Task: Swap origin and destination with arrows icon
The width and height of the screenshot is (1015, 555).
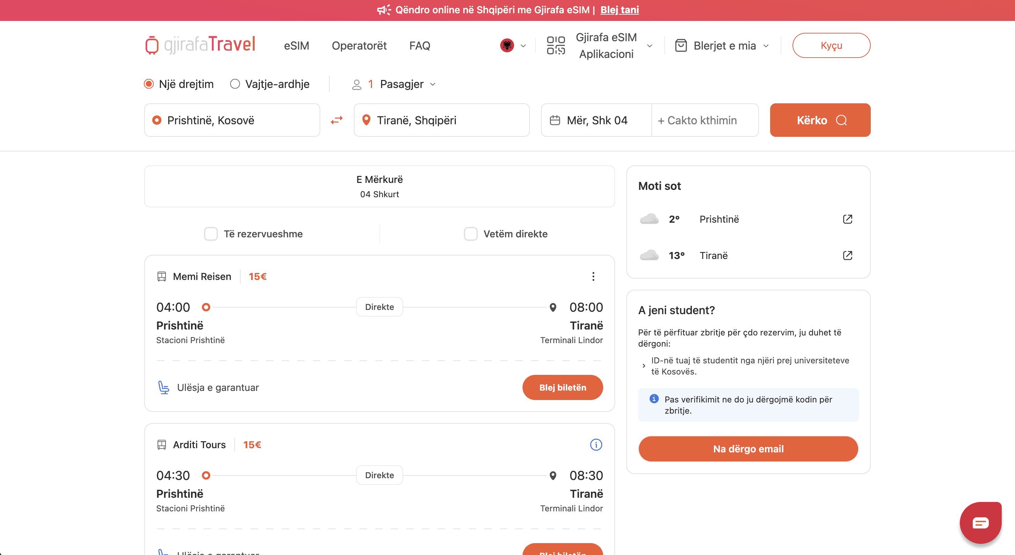Action: pyautogui.click(x=336, y=120)
